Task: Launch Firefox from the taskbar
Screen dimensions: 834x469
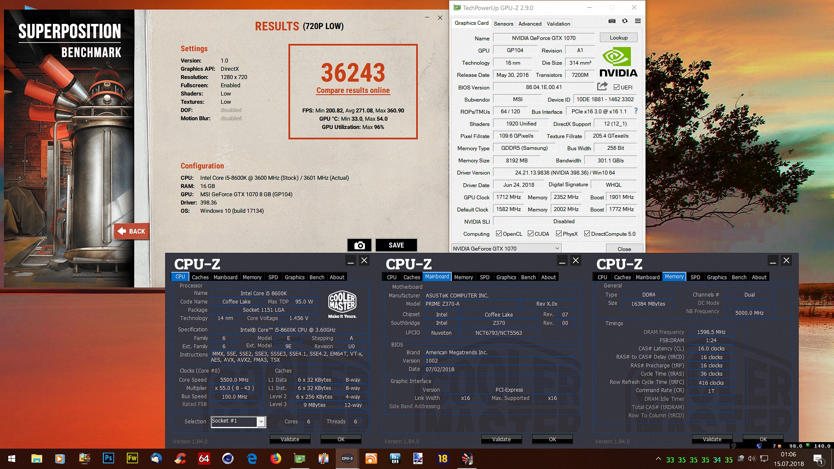Action: pyautogui.click(x=275, y=458)
